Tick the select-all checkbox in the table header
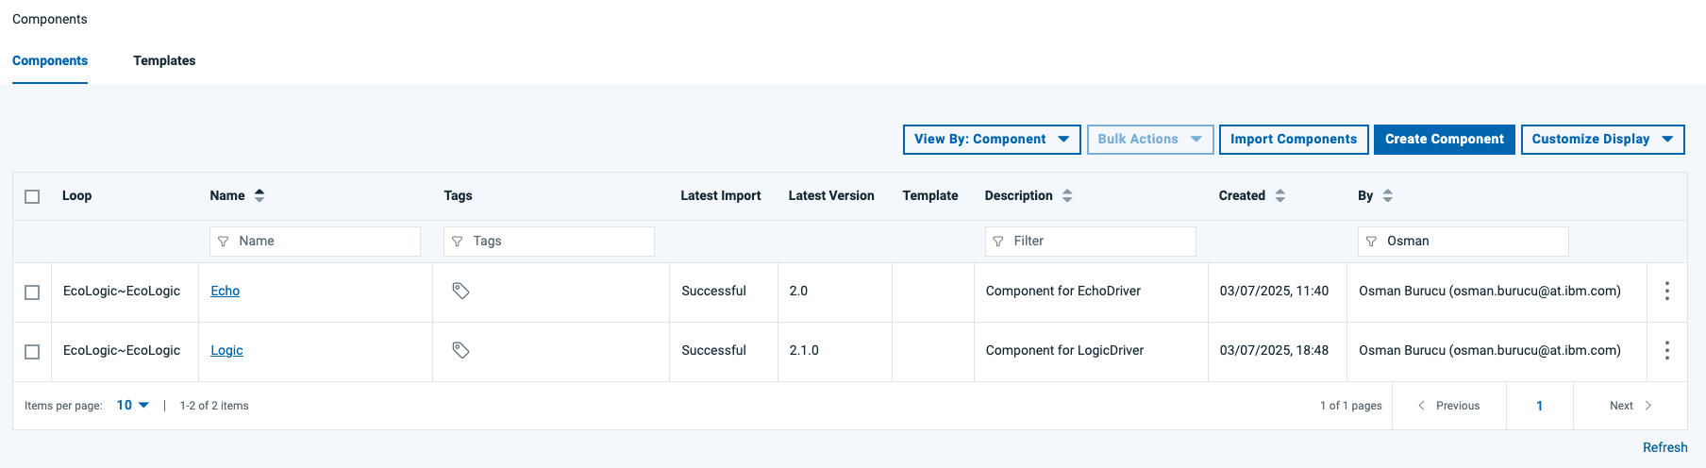 (x=32, y=196)
